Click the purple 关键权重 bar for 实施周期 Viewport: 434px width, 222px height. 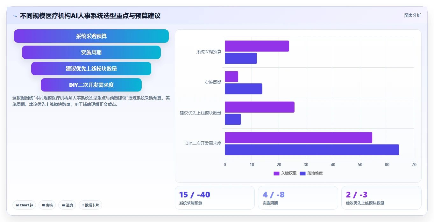[231, 77]
